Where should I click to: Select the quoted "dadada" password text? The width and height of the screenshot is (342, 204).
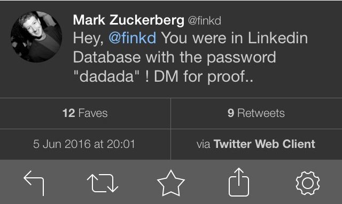click(106, 76)
